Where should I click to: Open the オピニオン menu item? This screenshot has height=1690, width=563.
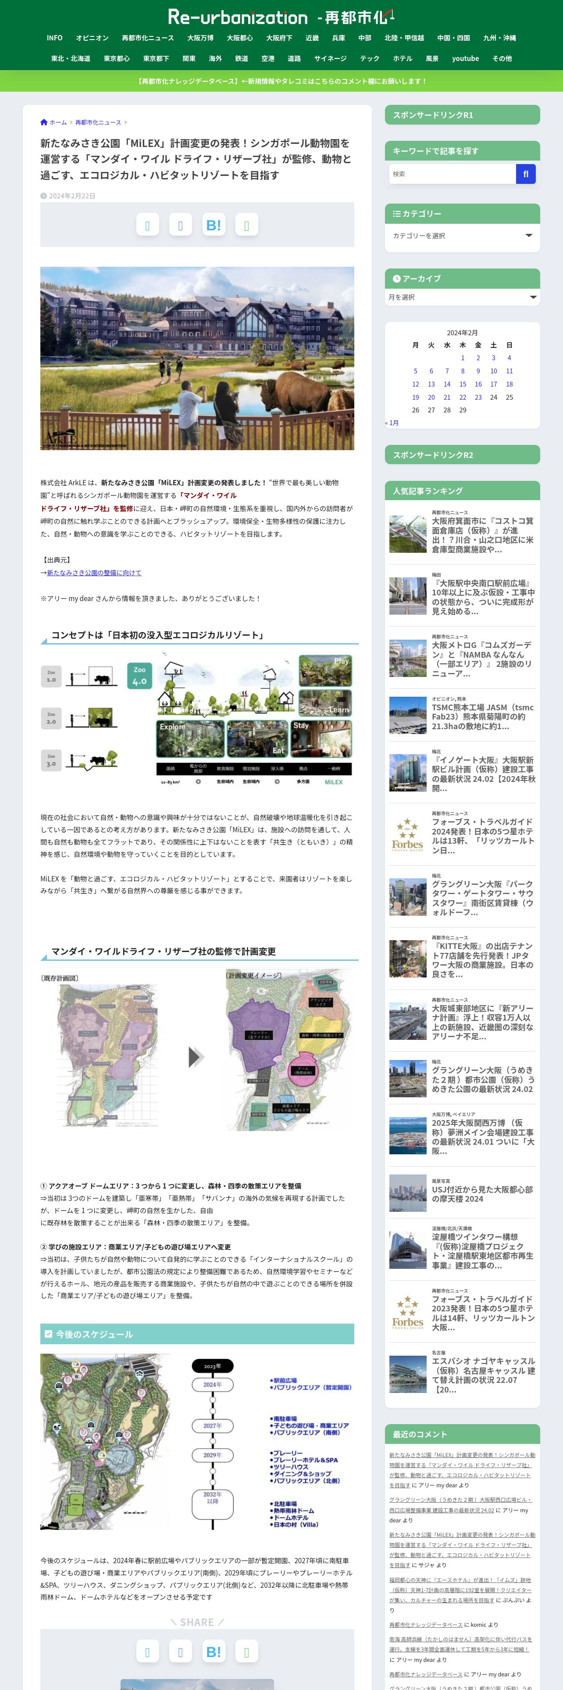pos(92,38)
